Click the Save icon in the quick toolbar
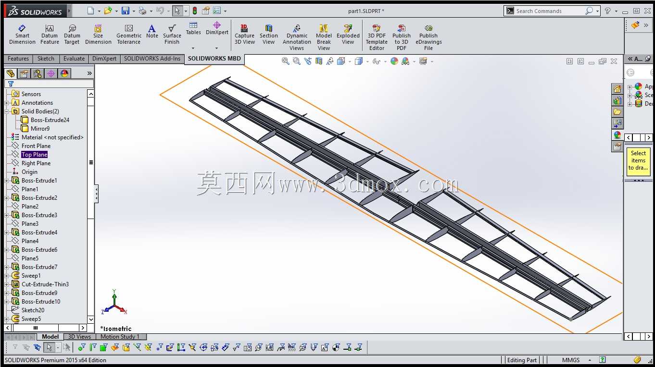Image resolution: width=655 pixels, height=367 pixels. point(126,11)
